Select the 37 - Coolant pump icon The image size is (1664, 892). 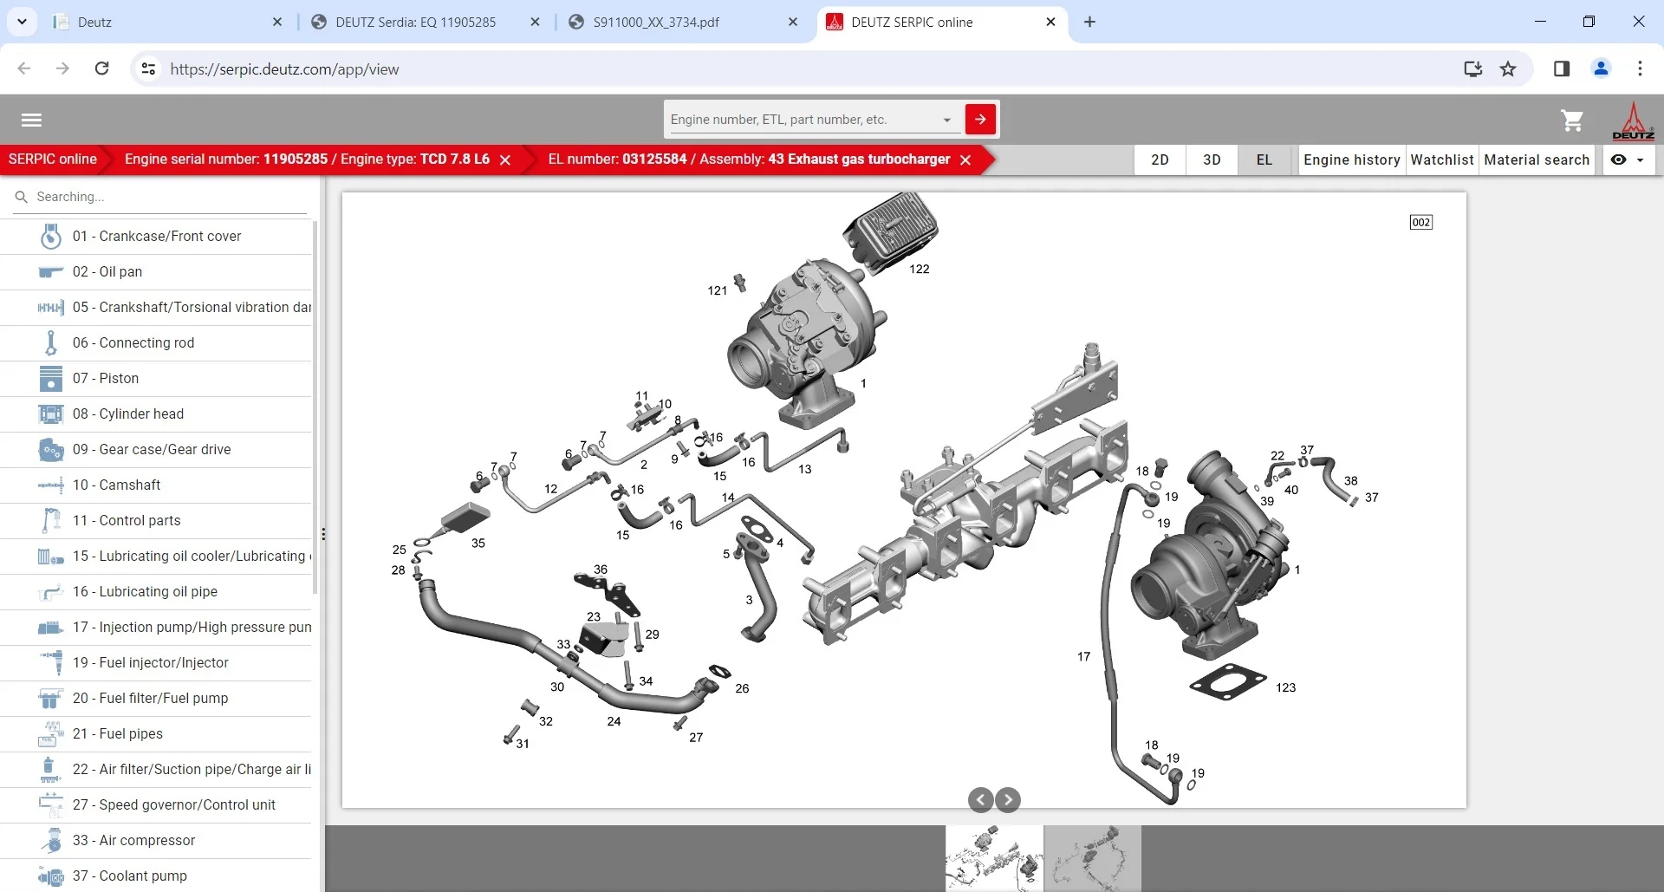50,876
